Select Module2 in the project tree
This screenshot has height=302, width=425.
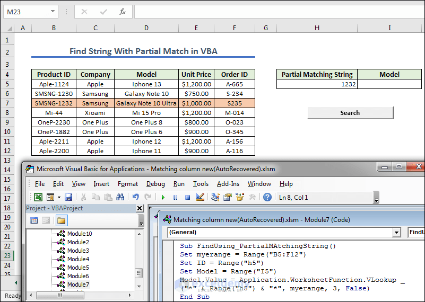(x=78, y=242)
